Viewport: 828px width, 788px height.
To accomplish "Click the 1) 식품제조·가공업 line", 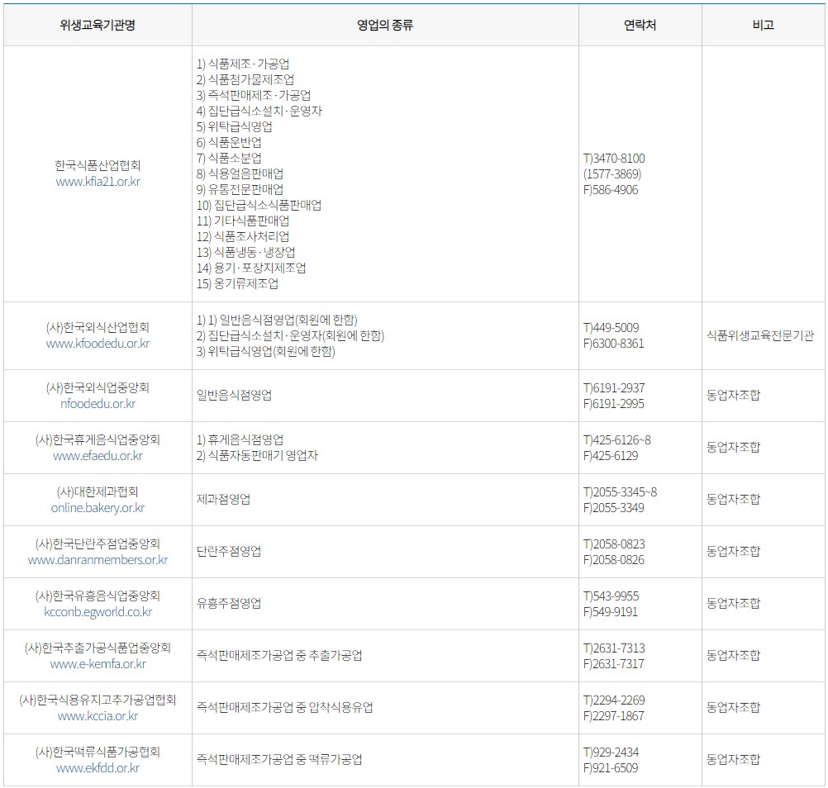I will click(243, 64).
